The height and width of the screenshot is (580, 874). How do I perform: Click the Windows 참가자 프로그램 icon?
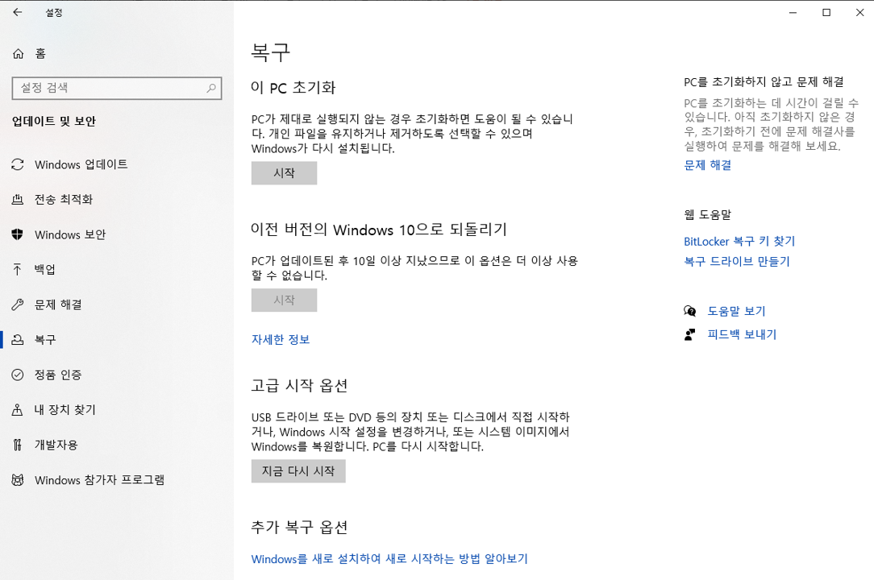click(x=18, y=480)
